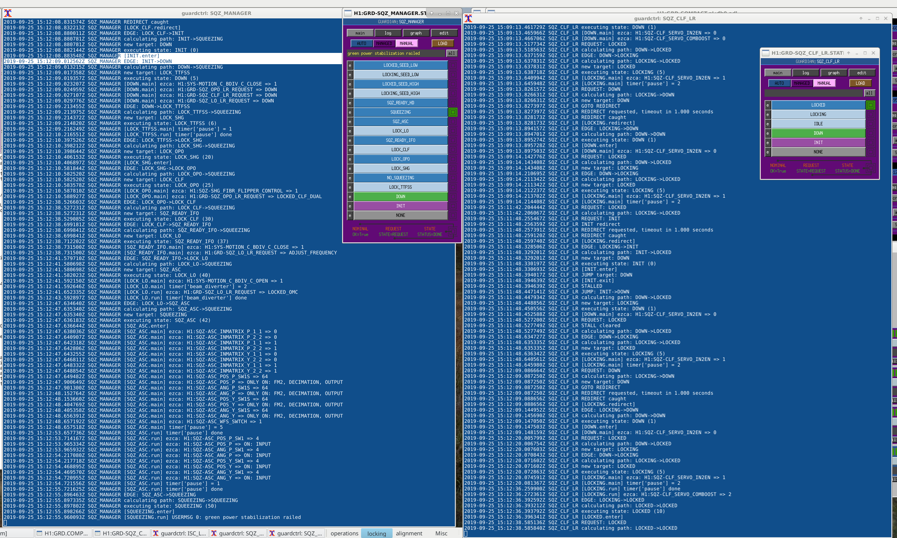
Task: Click the 'OK=True' text in SQZ_CLF_LR panel
Action: [x=778, y=171]
